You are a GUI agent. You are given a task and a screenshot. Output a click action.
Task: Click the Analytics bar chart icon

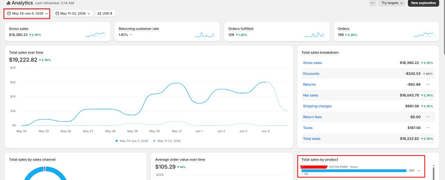click(8, 3)
